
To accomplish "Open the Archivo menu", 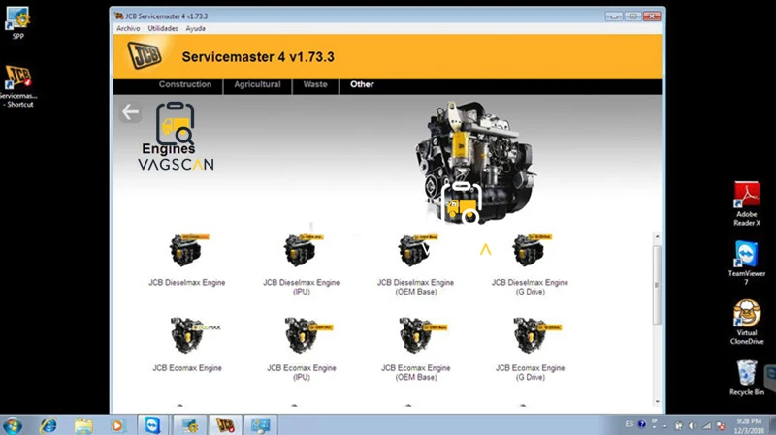I will pos(128,29).
